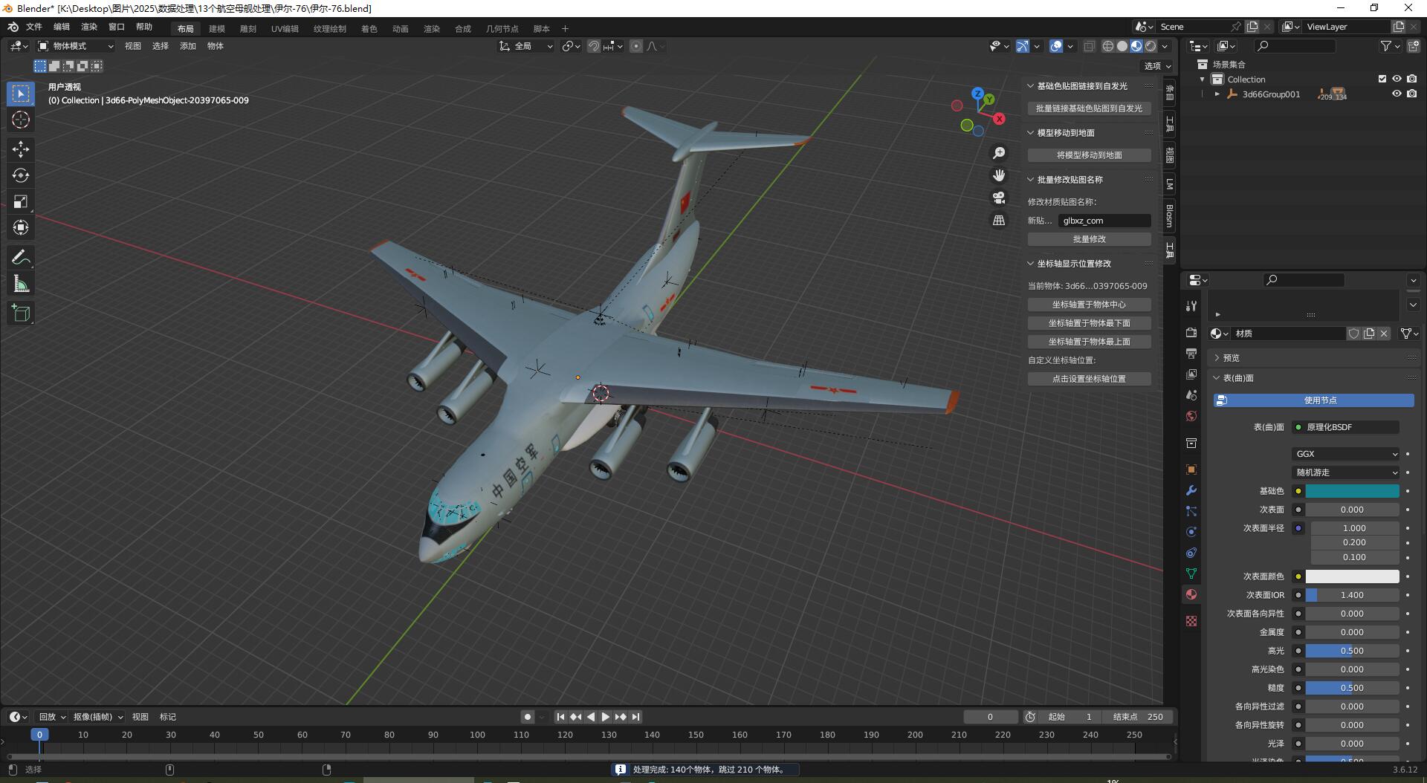The image size is (1427, 783).
Task: Open the Texture properties checker icon
Action: tap(1191, 621)
